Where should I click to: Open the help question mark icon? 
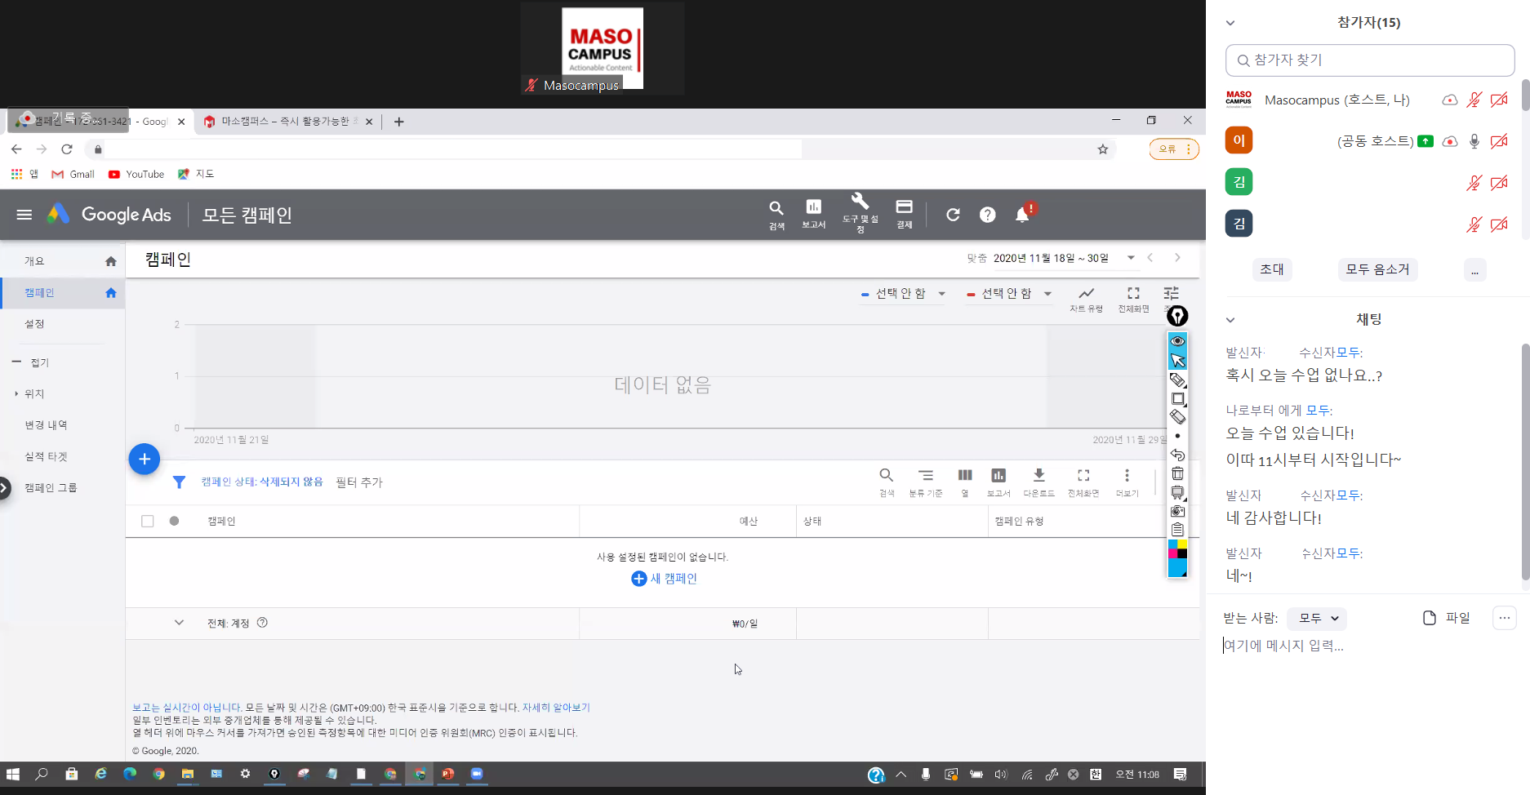point(987,215)
